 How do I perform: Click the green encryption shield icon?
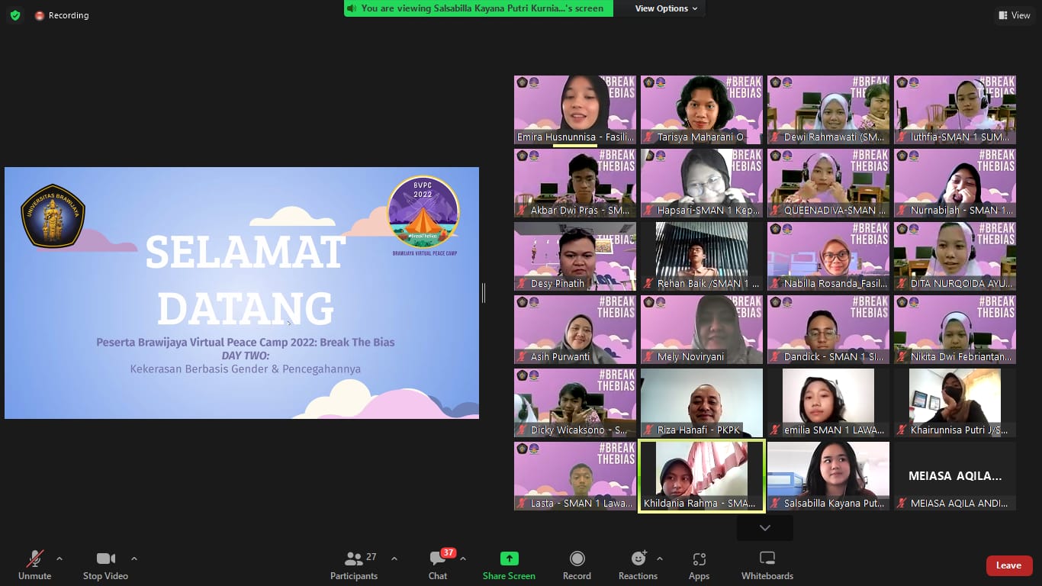[14, 15]
